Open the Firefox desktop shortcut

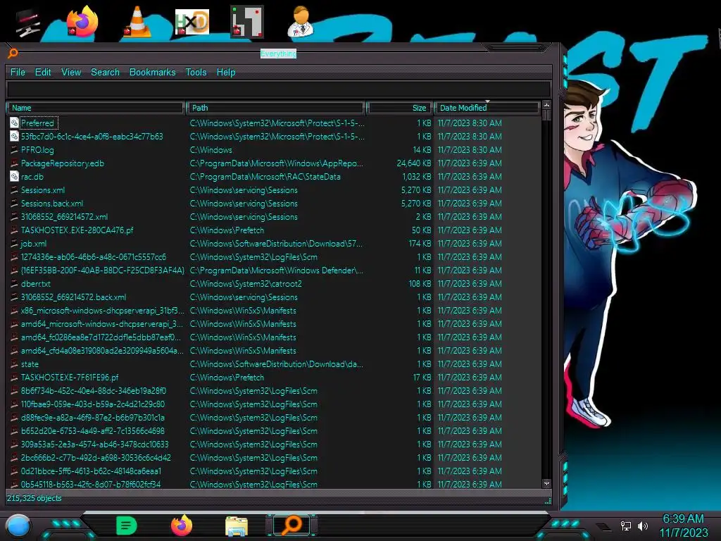82,22
